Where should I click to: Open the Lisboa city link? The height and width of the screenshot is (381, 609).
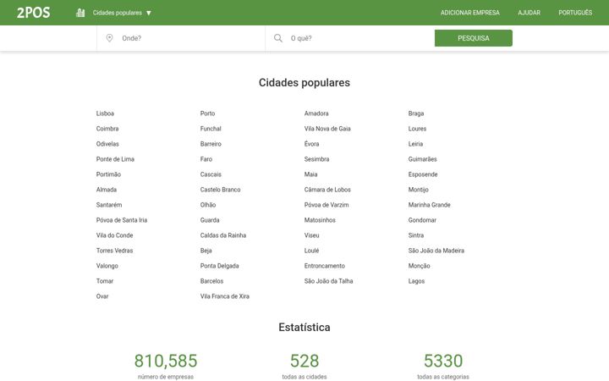(105, 113)
